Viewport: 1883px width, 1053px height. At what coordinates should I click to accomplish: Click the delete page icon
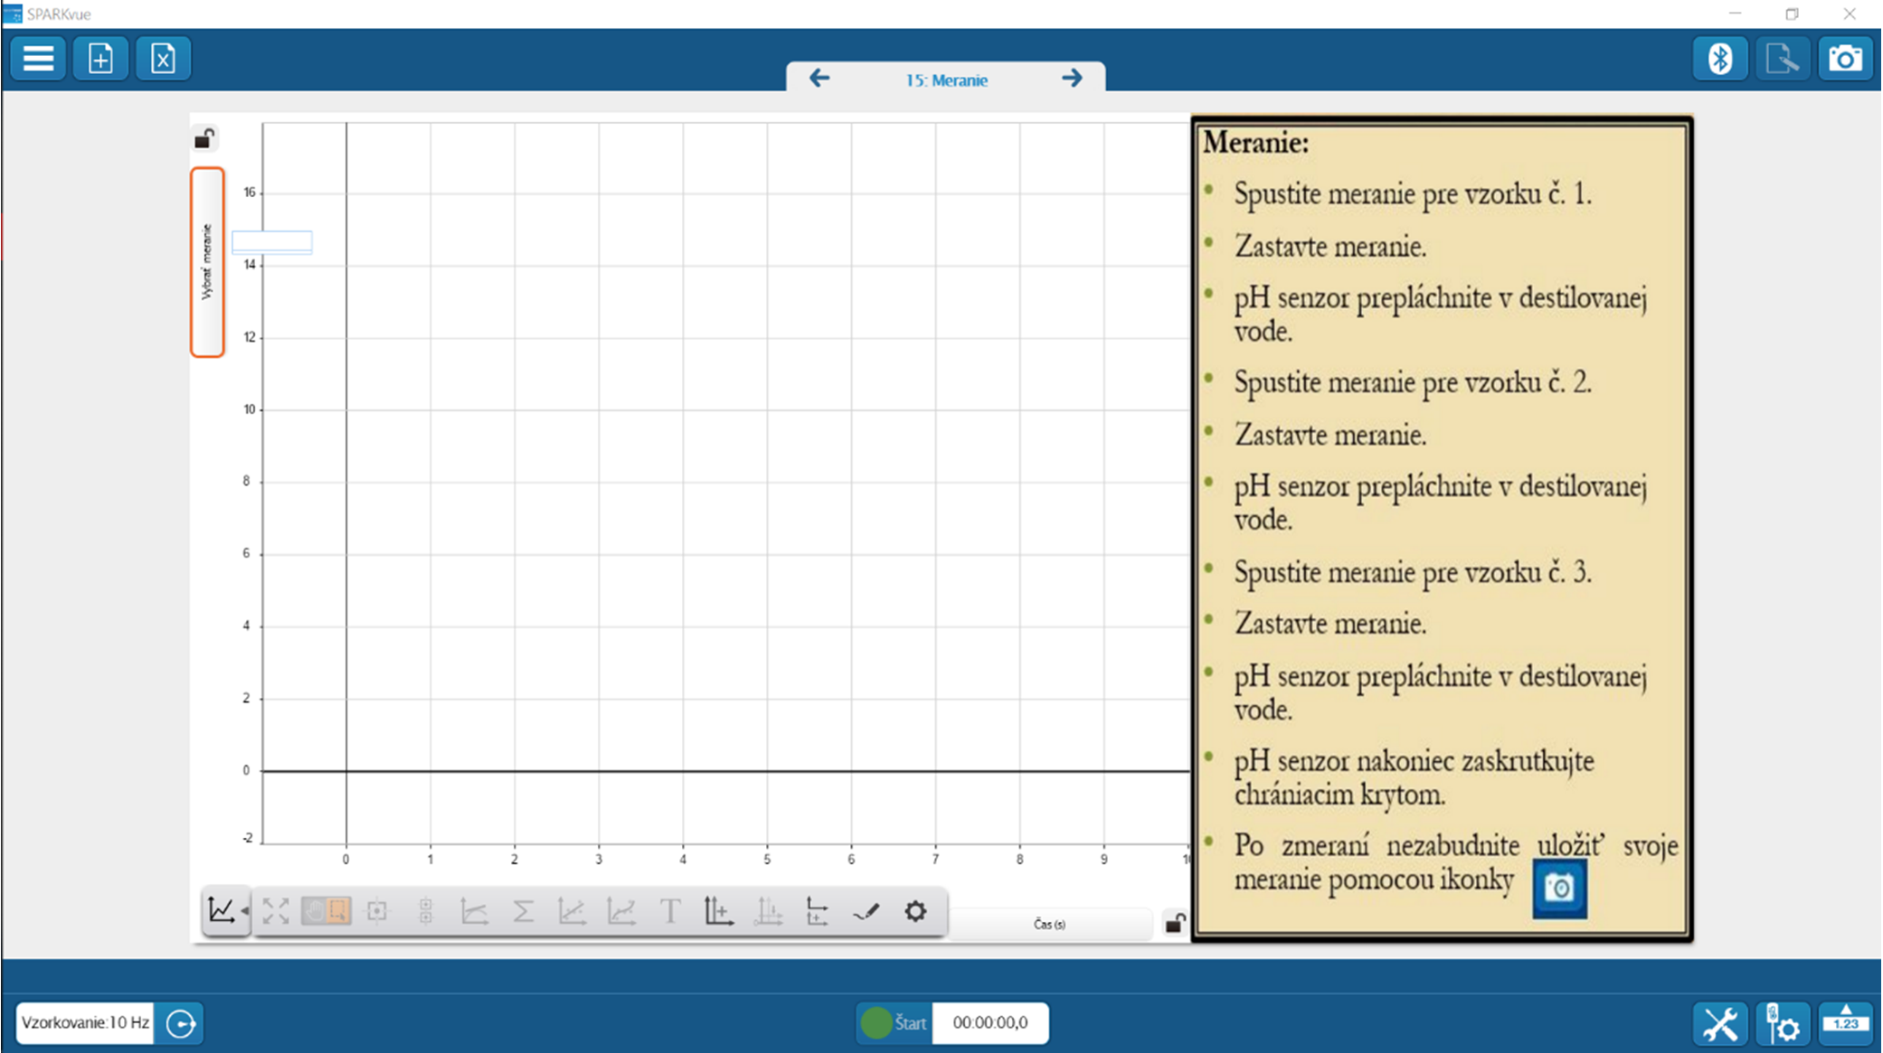(163, 59)
